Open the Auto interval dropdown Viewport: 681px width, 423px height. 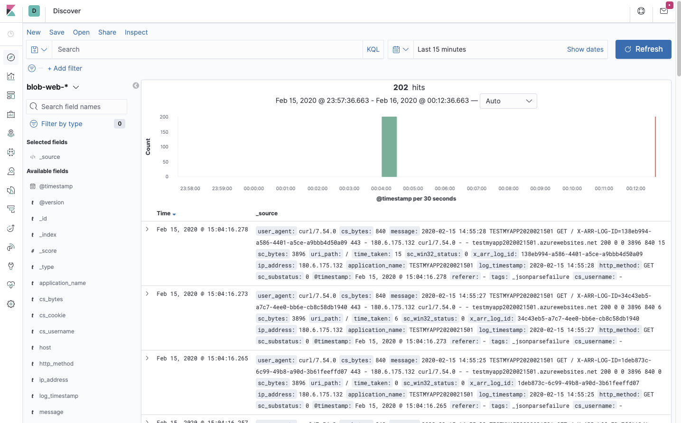508,101
